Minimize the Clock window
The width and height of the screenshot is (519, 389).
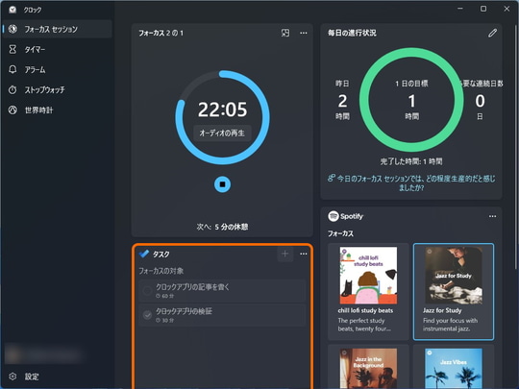(x=460, y=9)
